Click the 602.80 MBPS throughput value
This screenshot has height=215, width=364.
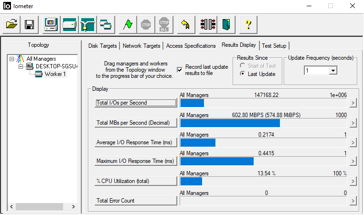pos(266,115)
